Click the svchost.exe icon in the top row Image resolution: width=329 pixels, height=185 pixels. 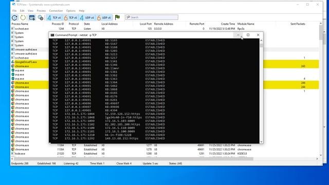(x=13, y=29)
